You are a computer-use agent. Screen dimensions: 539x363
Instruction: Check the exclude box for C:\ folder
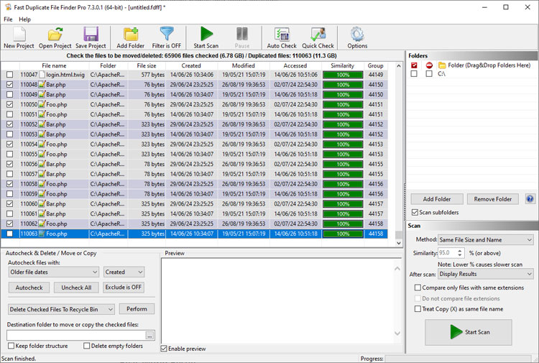click(429, 73)
